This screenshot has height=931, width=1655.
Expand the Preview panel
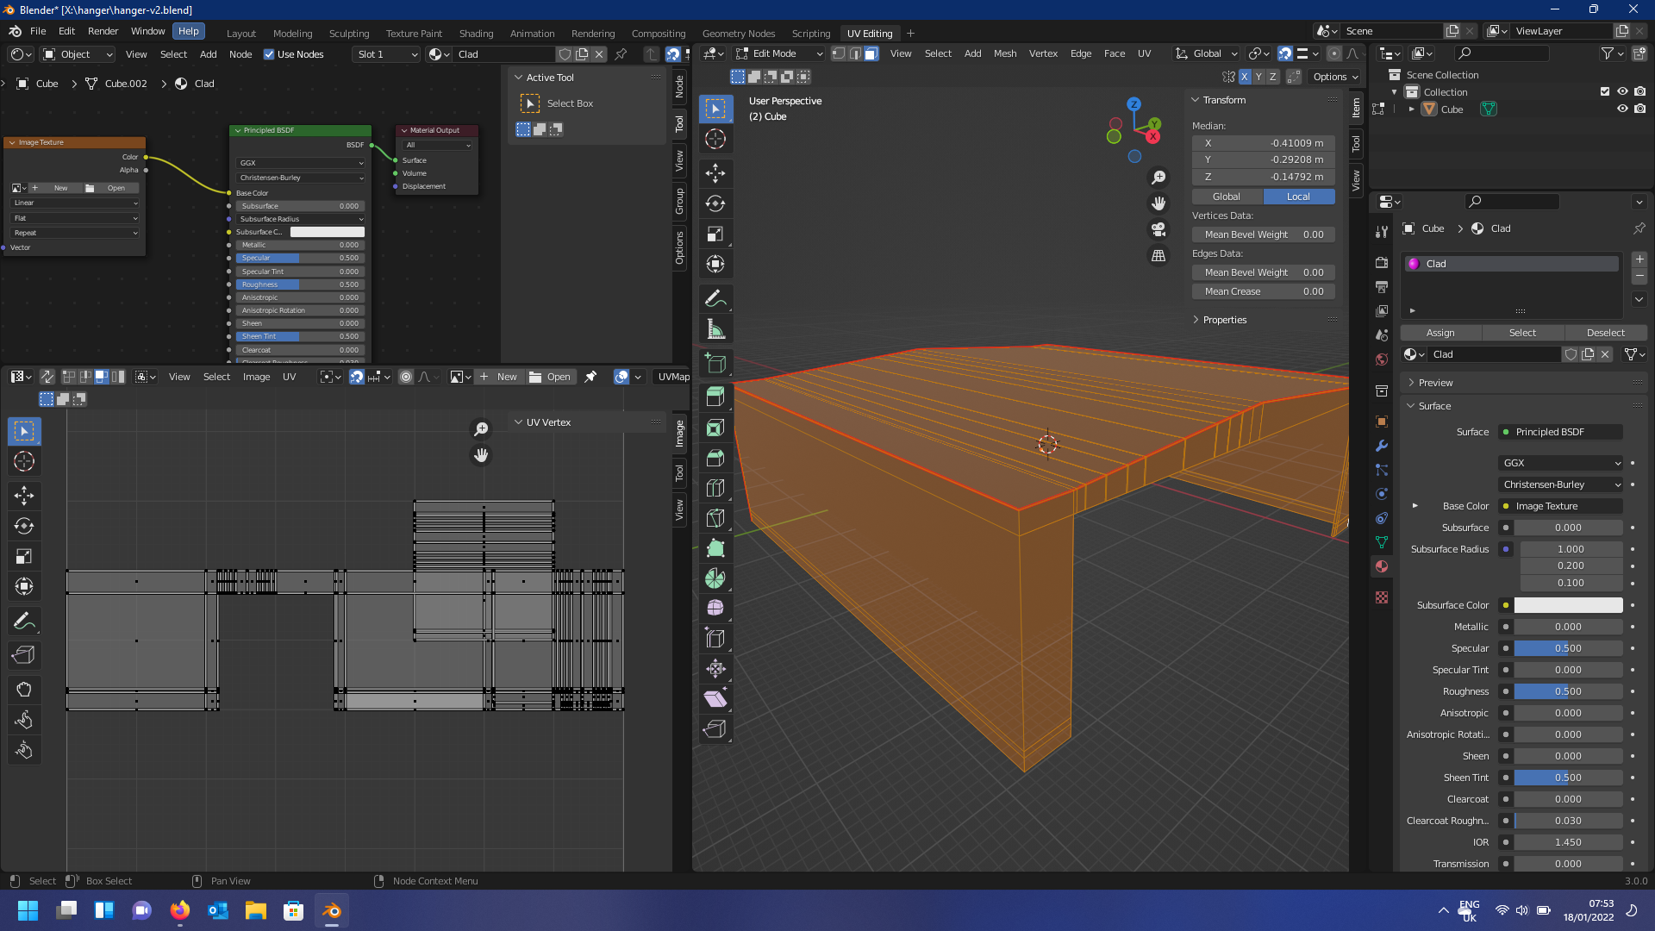(1435, 383)
